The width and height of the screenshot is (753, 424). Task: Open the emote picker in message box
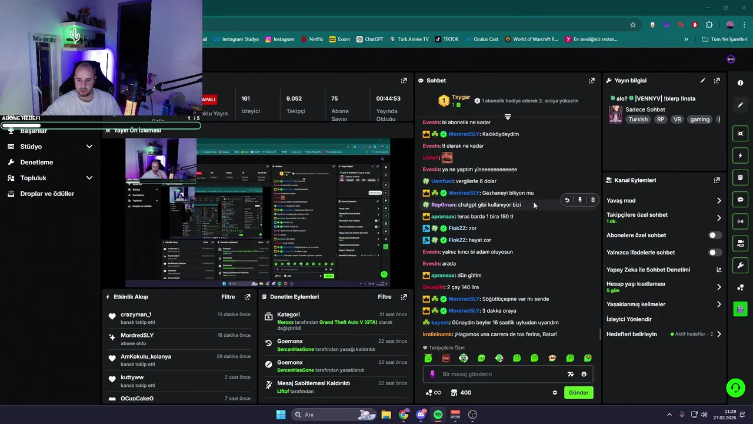point(584,374)
